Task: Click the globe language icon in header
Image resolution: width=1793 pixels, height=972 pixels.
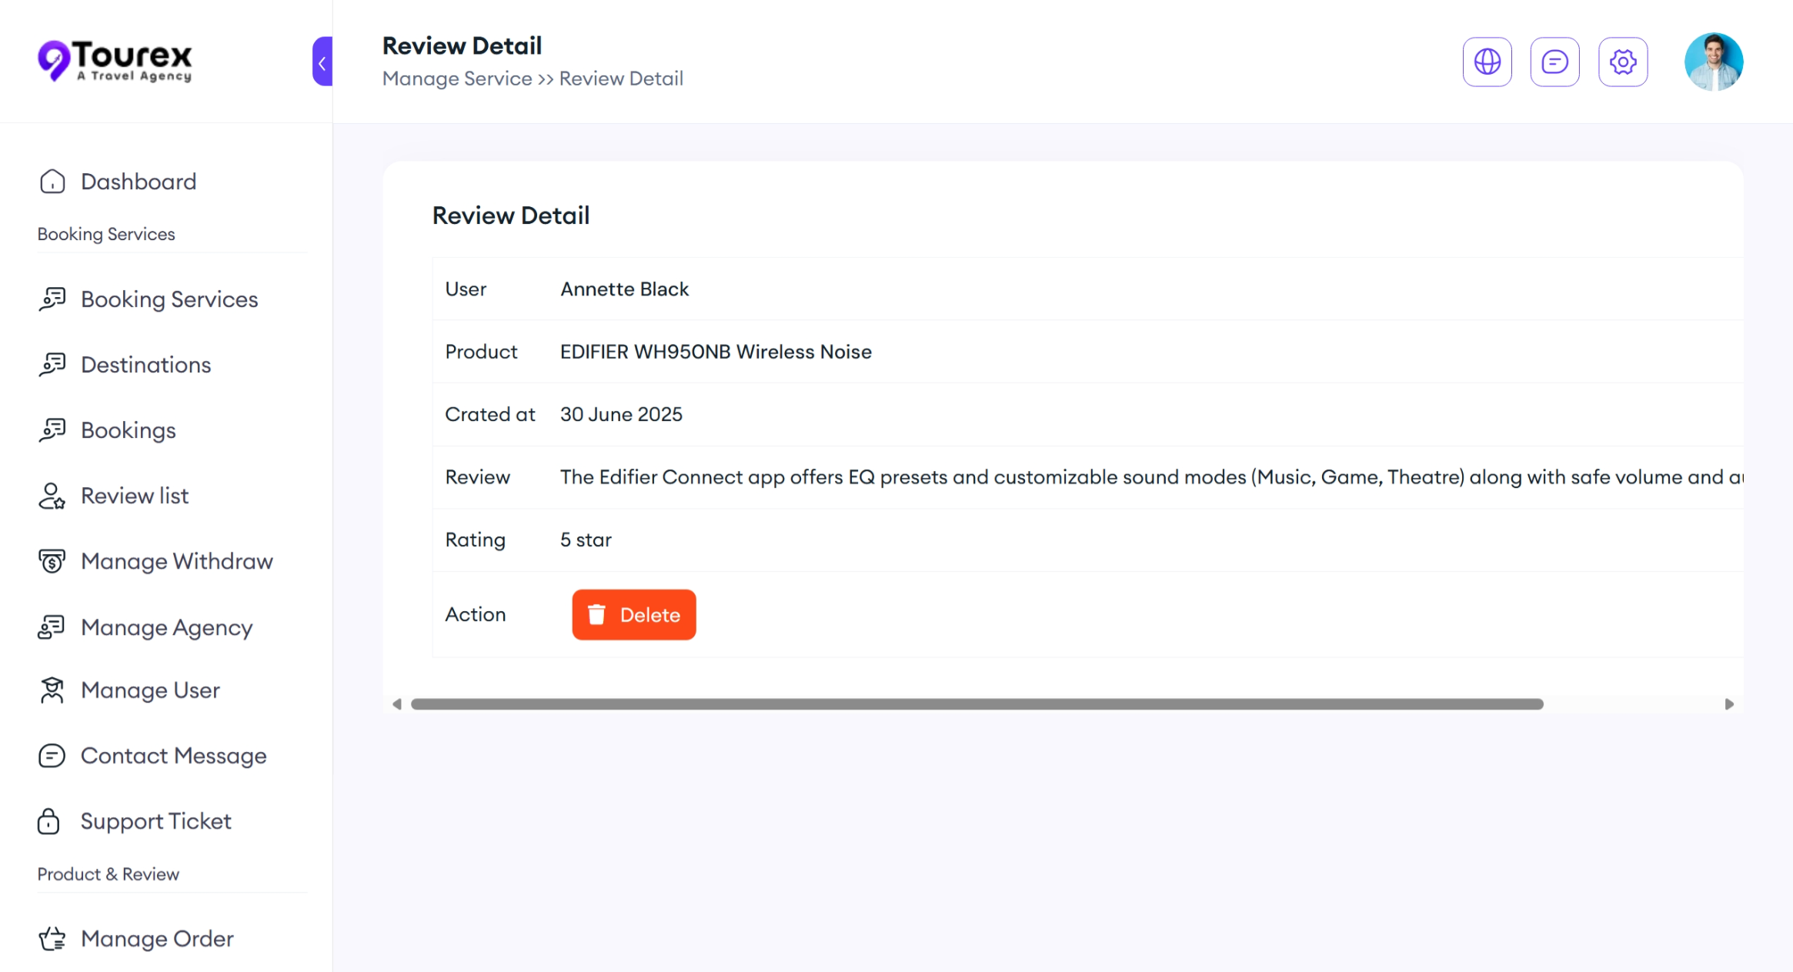Action: 1487,62
